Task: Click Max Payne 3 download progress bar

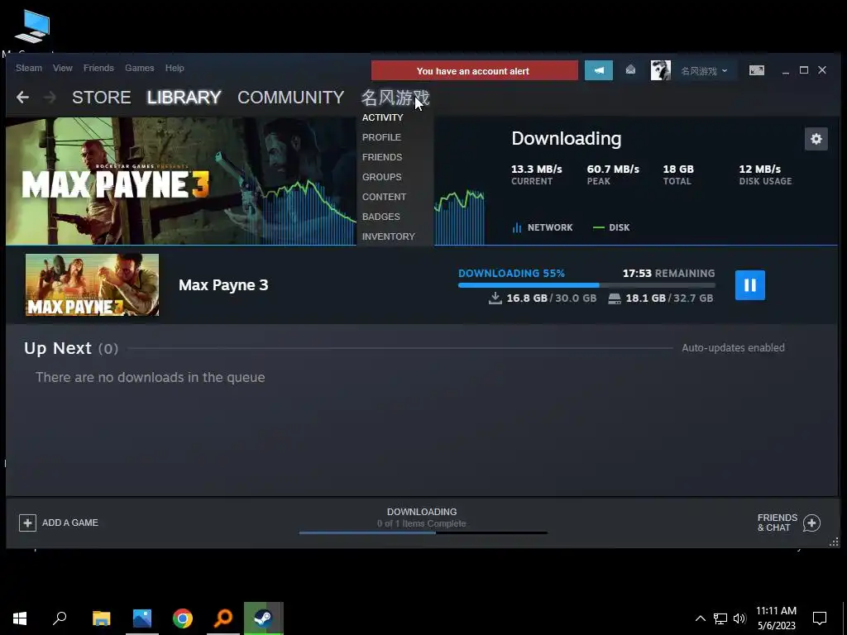Action: point(586,285)
